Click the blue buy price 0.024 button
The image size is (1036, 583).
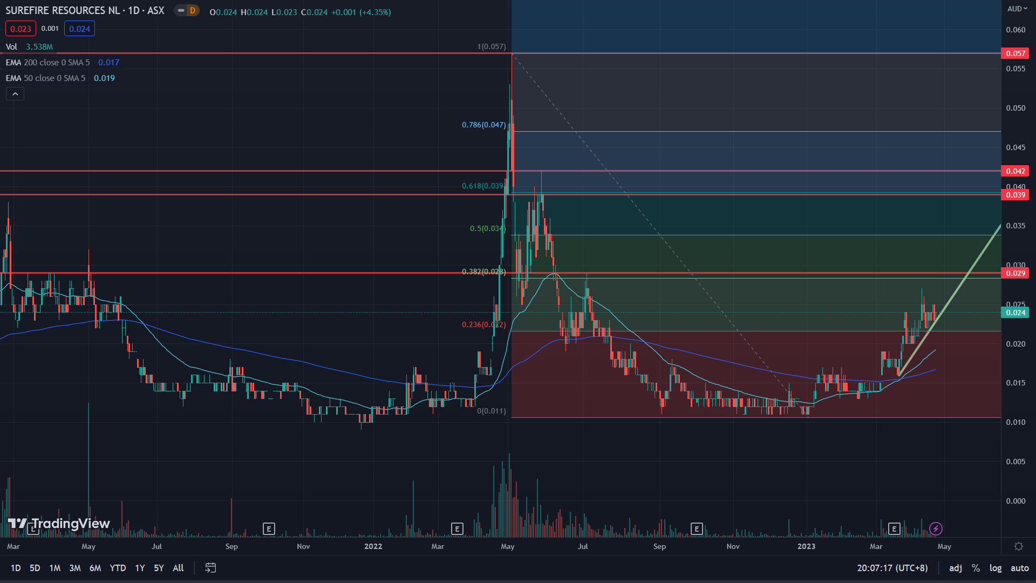click(x=79, y=29)
